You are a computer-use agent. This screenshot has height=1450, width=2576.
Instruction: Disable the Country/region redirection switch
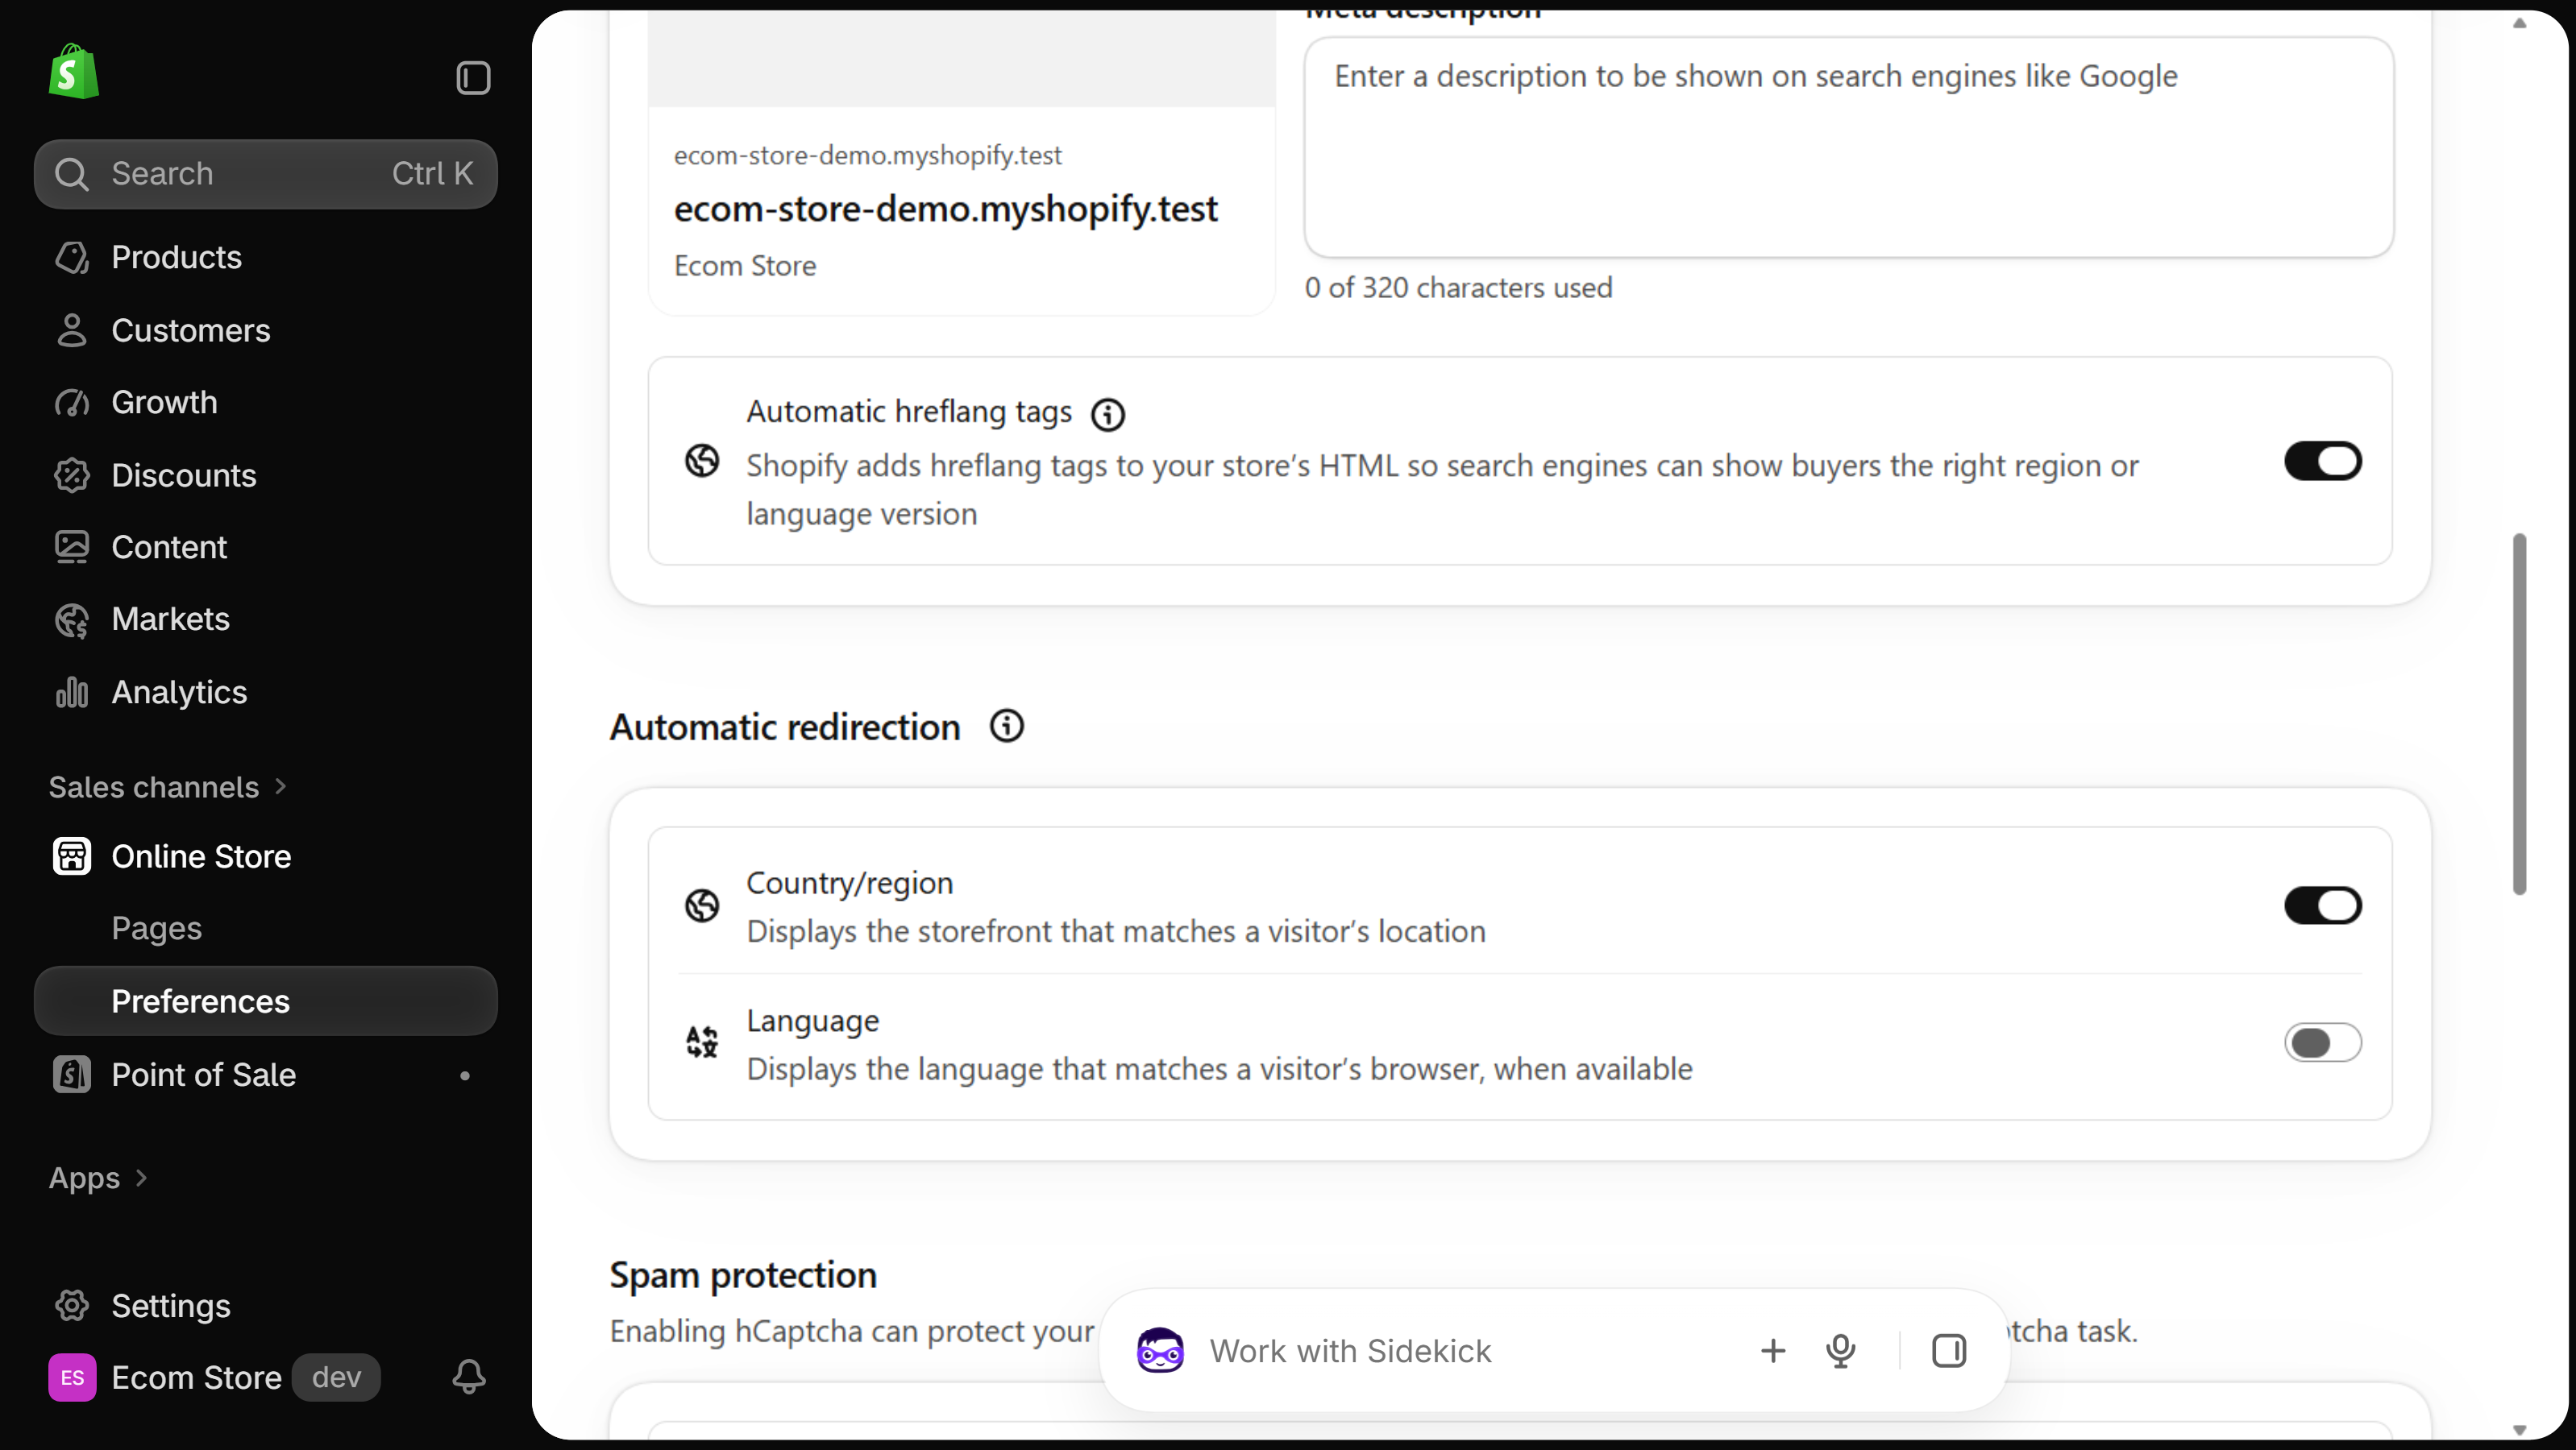tap(2323, 906)
